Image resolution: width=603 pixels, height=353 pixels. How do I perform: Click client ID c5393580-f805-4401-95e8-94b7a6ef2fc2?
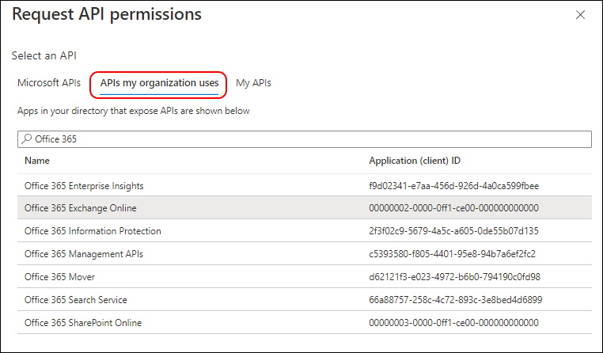coord(453,254)
